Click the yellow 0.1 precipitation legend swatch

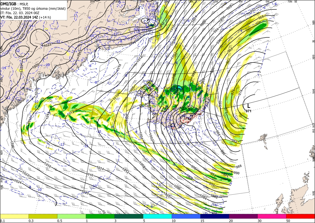(x=14, y=216)
